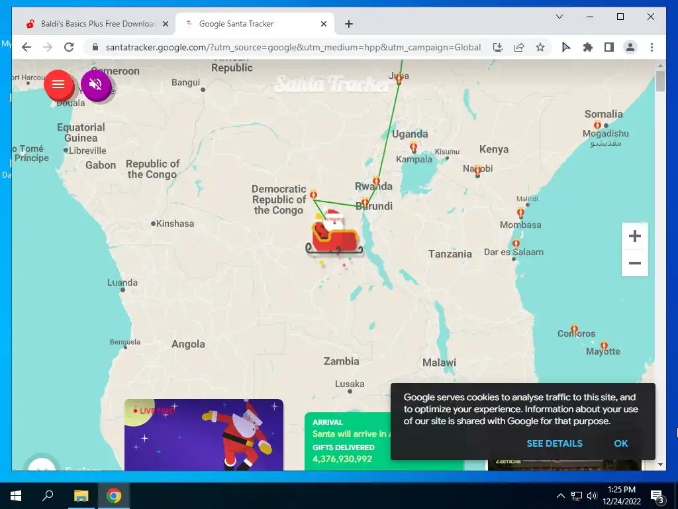
Task: Click the install app icon in address bar
Action: (x=498, y=47)
